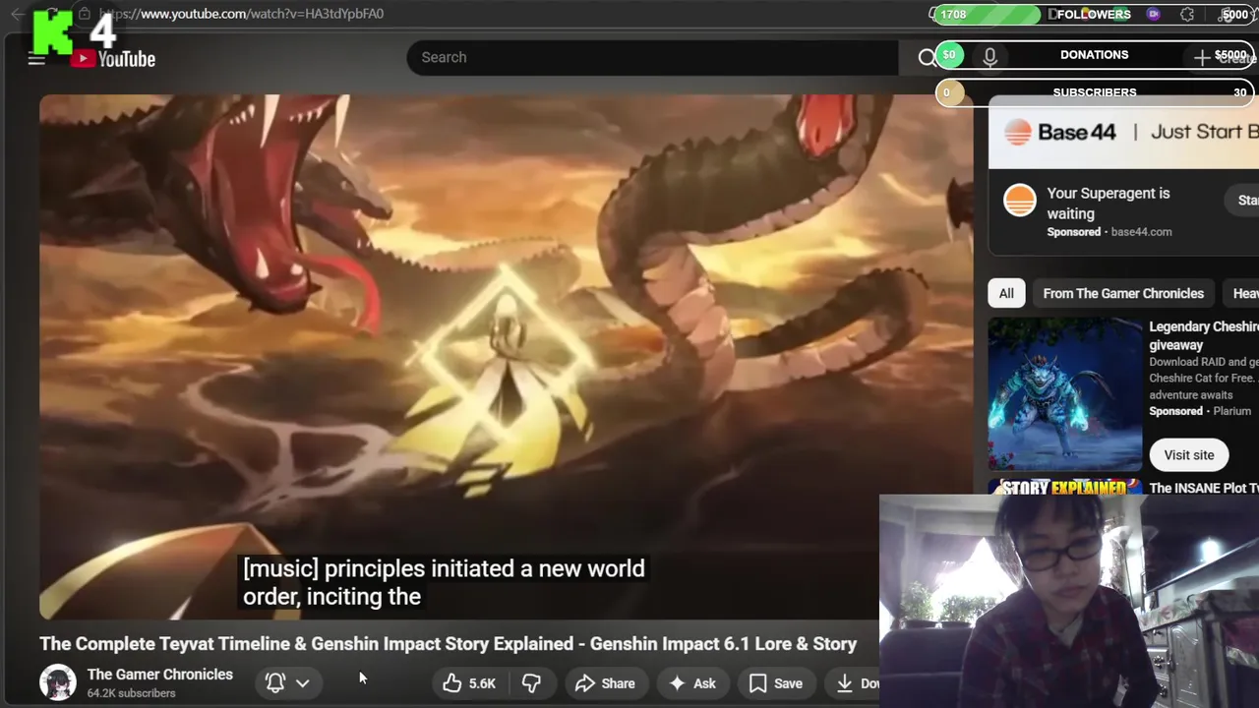
Task: Open Legendary Cheshire giveaway title
Action: (1204, 335)
